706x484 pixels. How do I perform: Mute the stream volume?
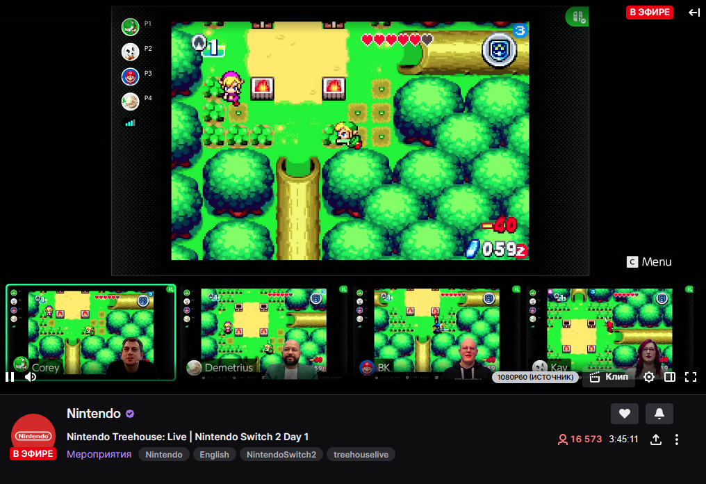click(x=31, y=377)
